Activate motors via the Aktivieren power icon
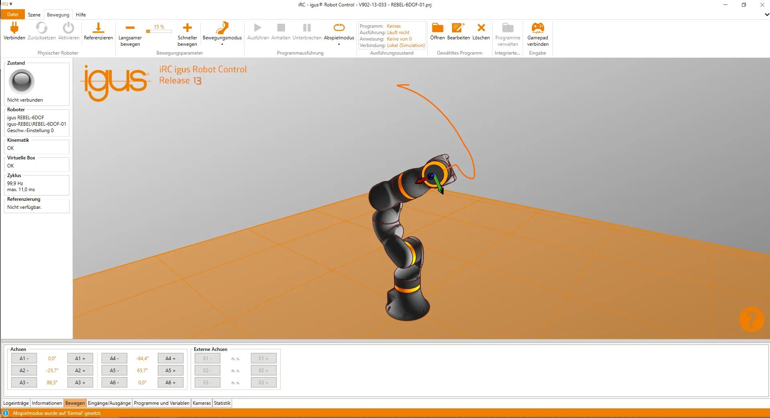Image resolution: width=770 pixels, height=418 pixels. (68, 27)
